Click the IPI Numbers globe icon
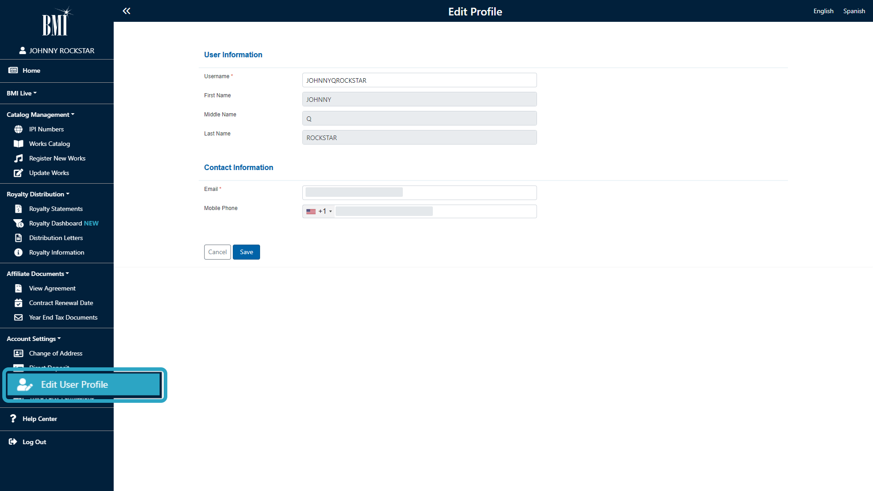This screenshot has height=491, width=873. coord(18,130)
